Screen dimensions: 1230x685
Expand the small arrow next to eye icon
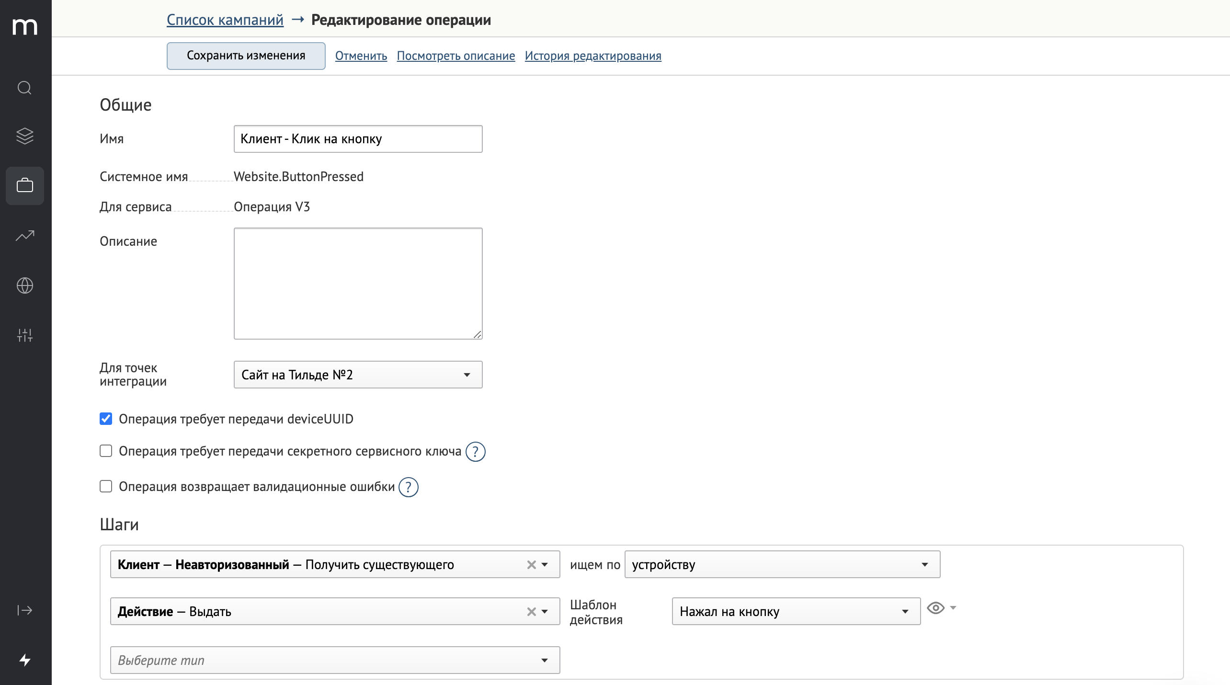pyautogui.click(x=953, y=608)
